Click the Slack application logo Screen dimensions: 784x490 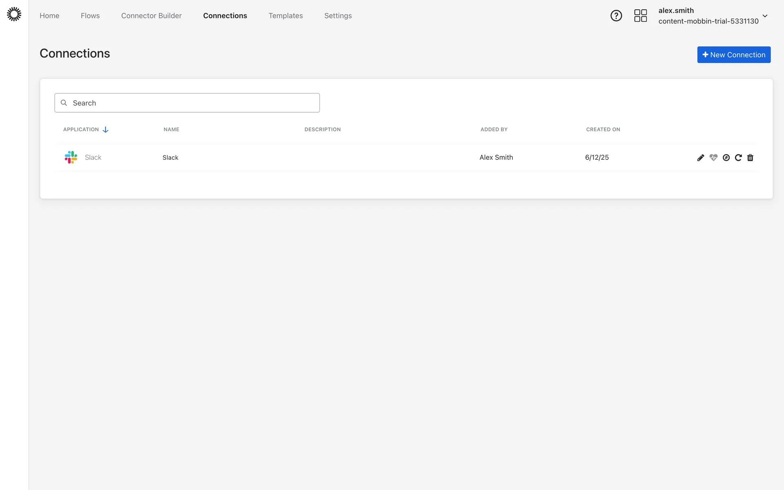[71, 157]
